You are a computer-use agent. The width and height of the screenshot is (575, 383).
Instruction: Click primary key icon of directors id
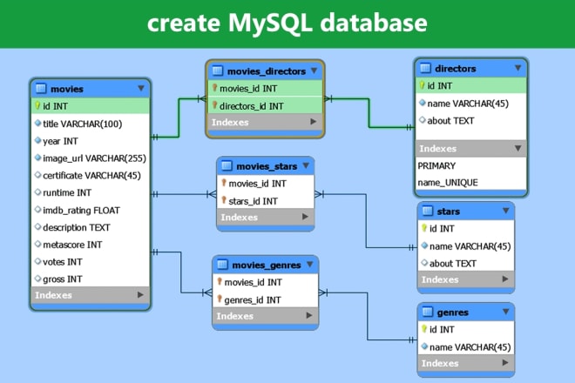point(422,85)
